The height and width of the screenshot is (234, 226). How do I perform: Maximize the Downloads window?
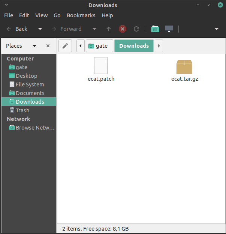point(209,5)
